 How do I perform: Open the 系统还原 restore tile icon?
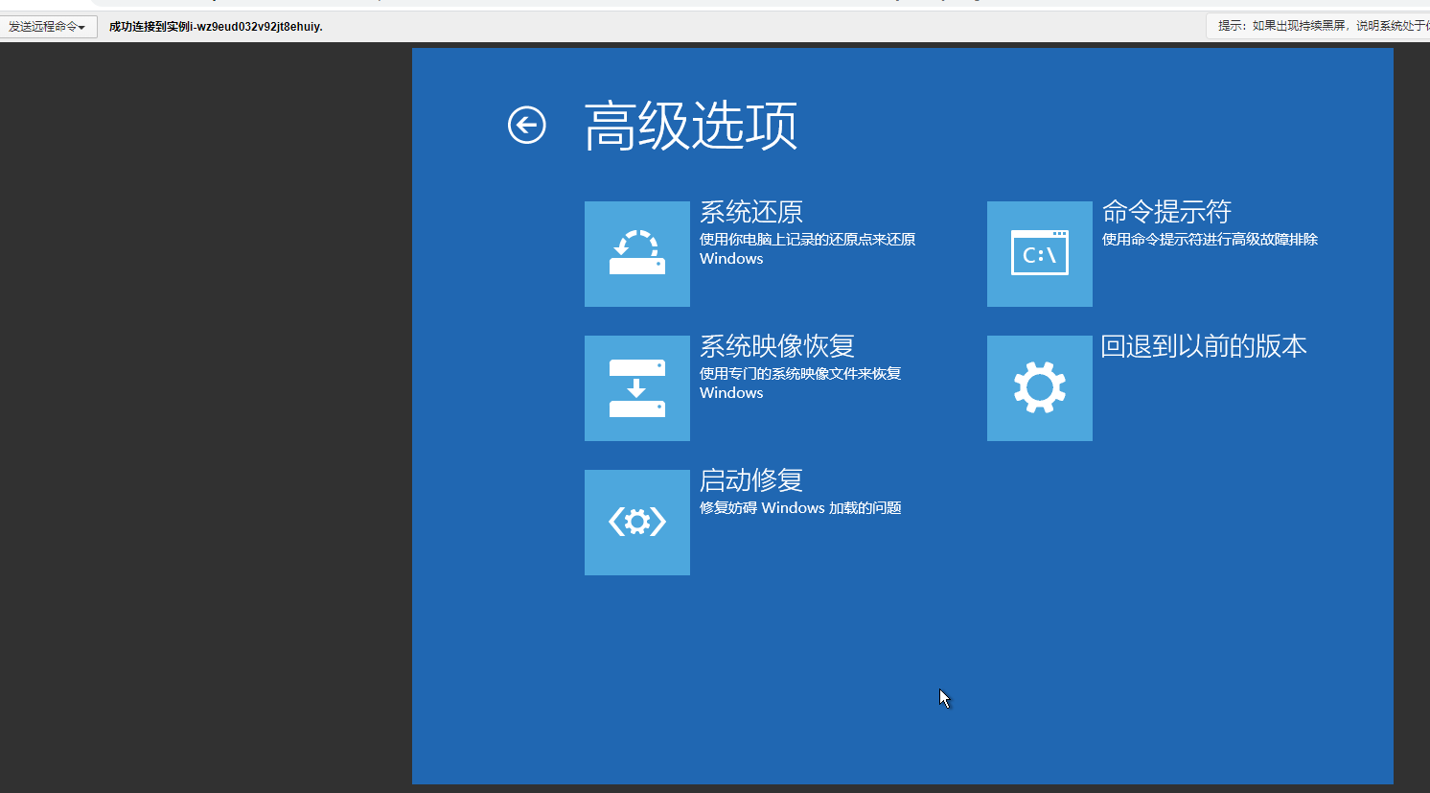[636, 254]
